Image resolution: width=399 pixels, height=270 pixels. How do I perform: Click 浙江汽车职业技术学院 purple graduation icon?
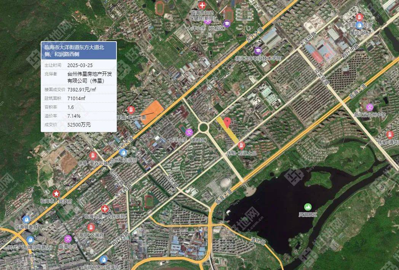257,51
